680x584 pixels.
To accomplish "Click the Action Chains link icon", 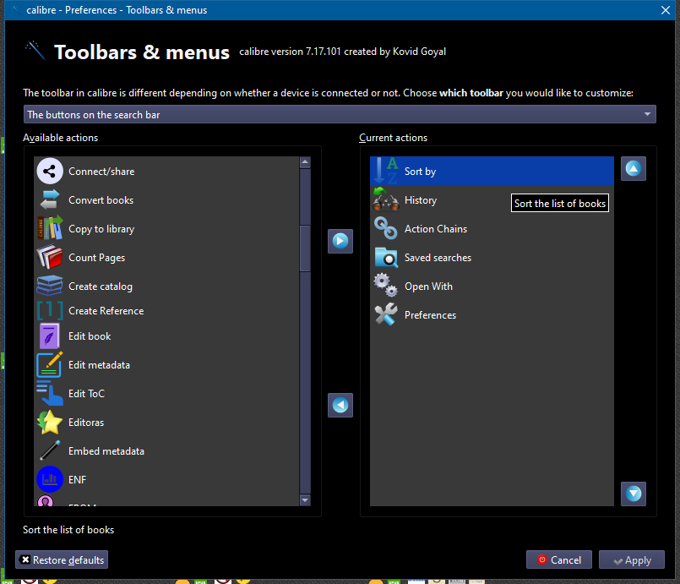I will point(386,228).
